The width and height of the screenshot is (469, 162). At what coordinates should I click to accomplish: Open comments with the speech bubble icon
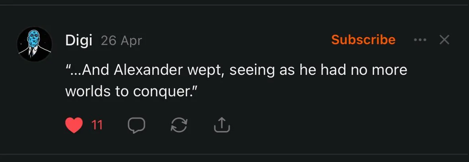pos(136,125)
